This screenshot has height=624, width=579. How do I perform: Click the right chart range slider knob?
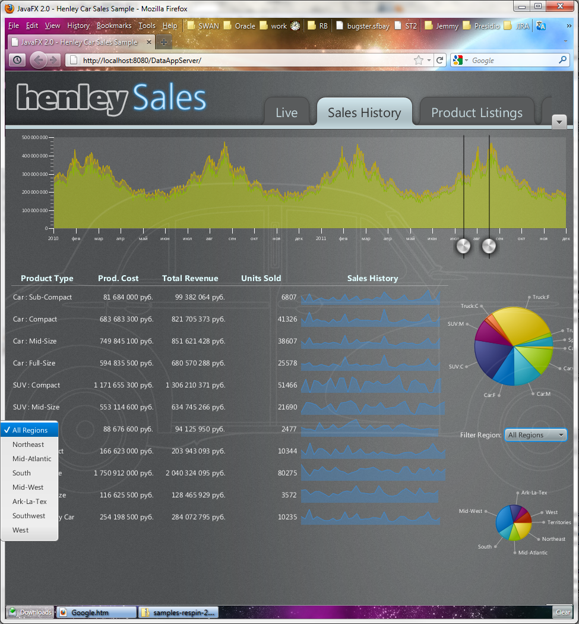coord(489,246)
